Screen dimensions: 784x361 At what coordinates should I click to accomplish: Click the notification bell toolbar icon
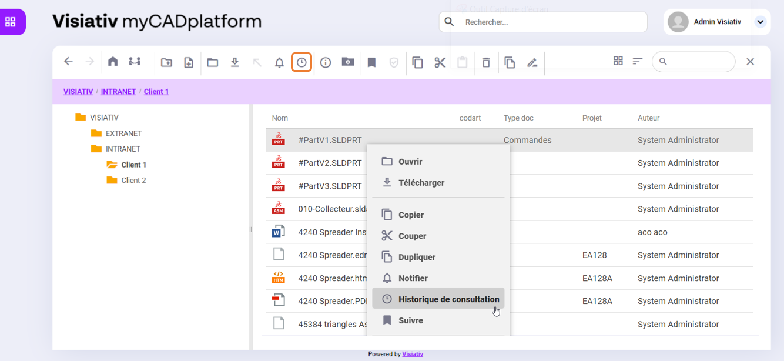(279, 62)
